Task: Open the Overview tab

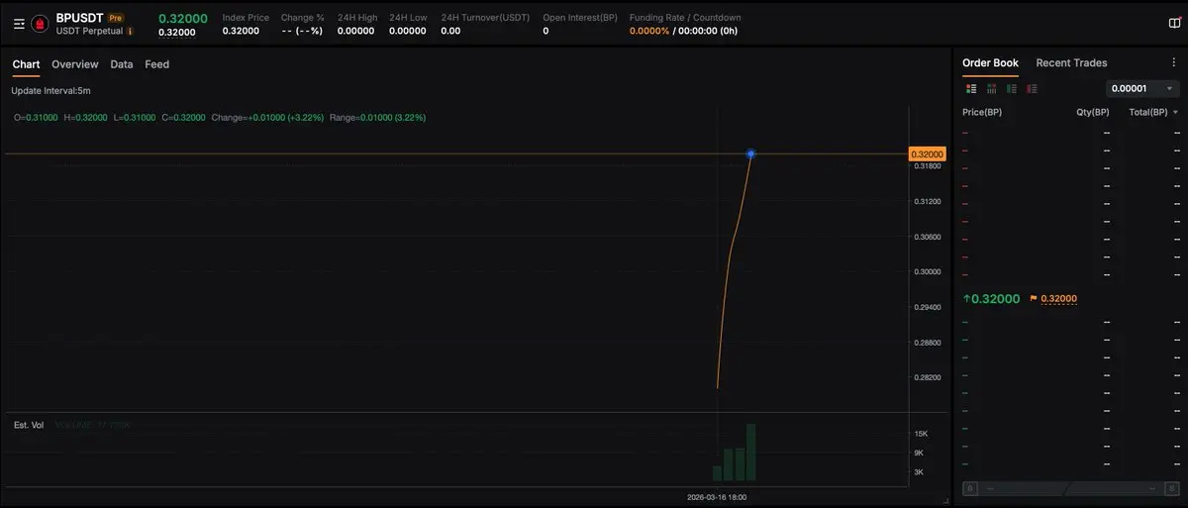Action: coord(75,64)
